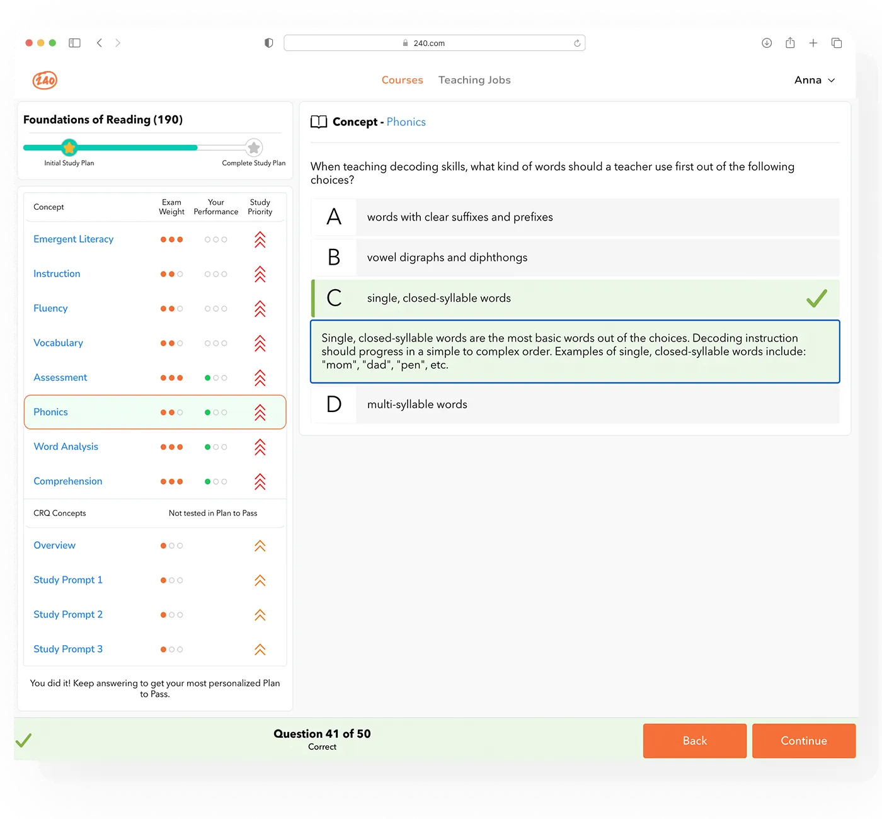Reload the page with refresh icon
The height and width of the screenshot is (819, 882).
pos(576,43)
